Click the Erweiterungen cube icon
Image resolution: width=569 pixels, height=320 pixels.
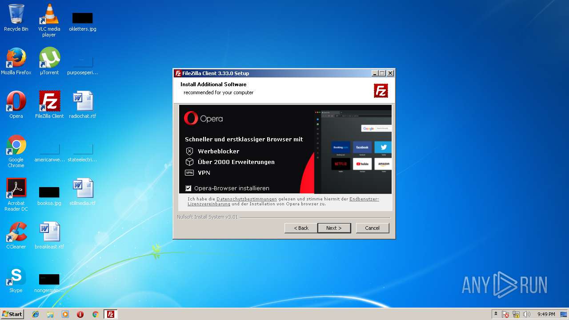coord(189,162)
